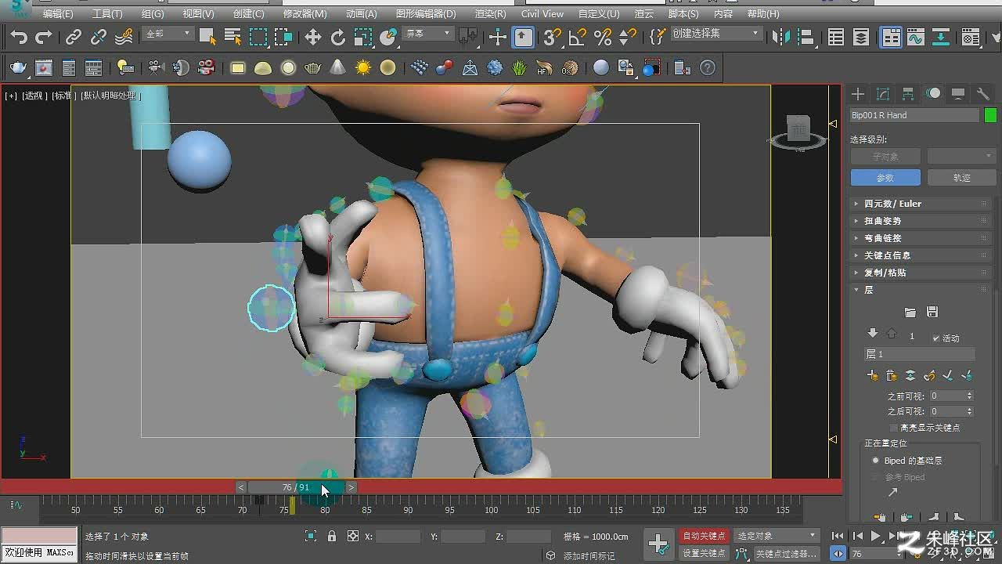Select the Select and Link tool
This screenshot has height=564, width=1002.
tap(74, 37)
